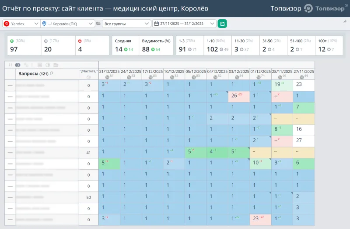The width and height of the screenshot is (350, 229).
Task: Click the percent icon under 31/12/2025
Action: [107, 77]
